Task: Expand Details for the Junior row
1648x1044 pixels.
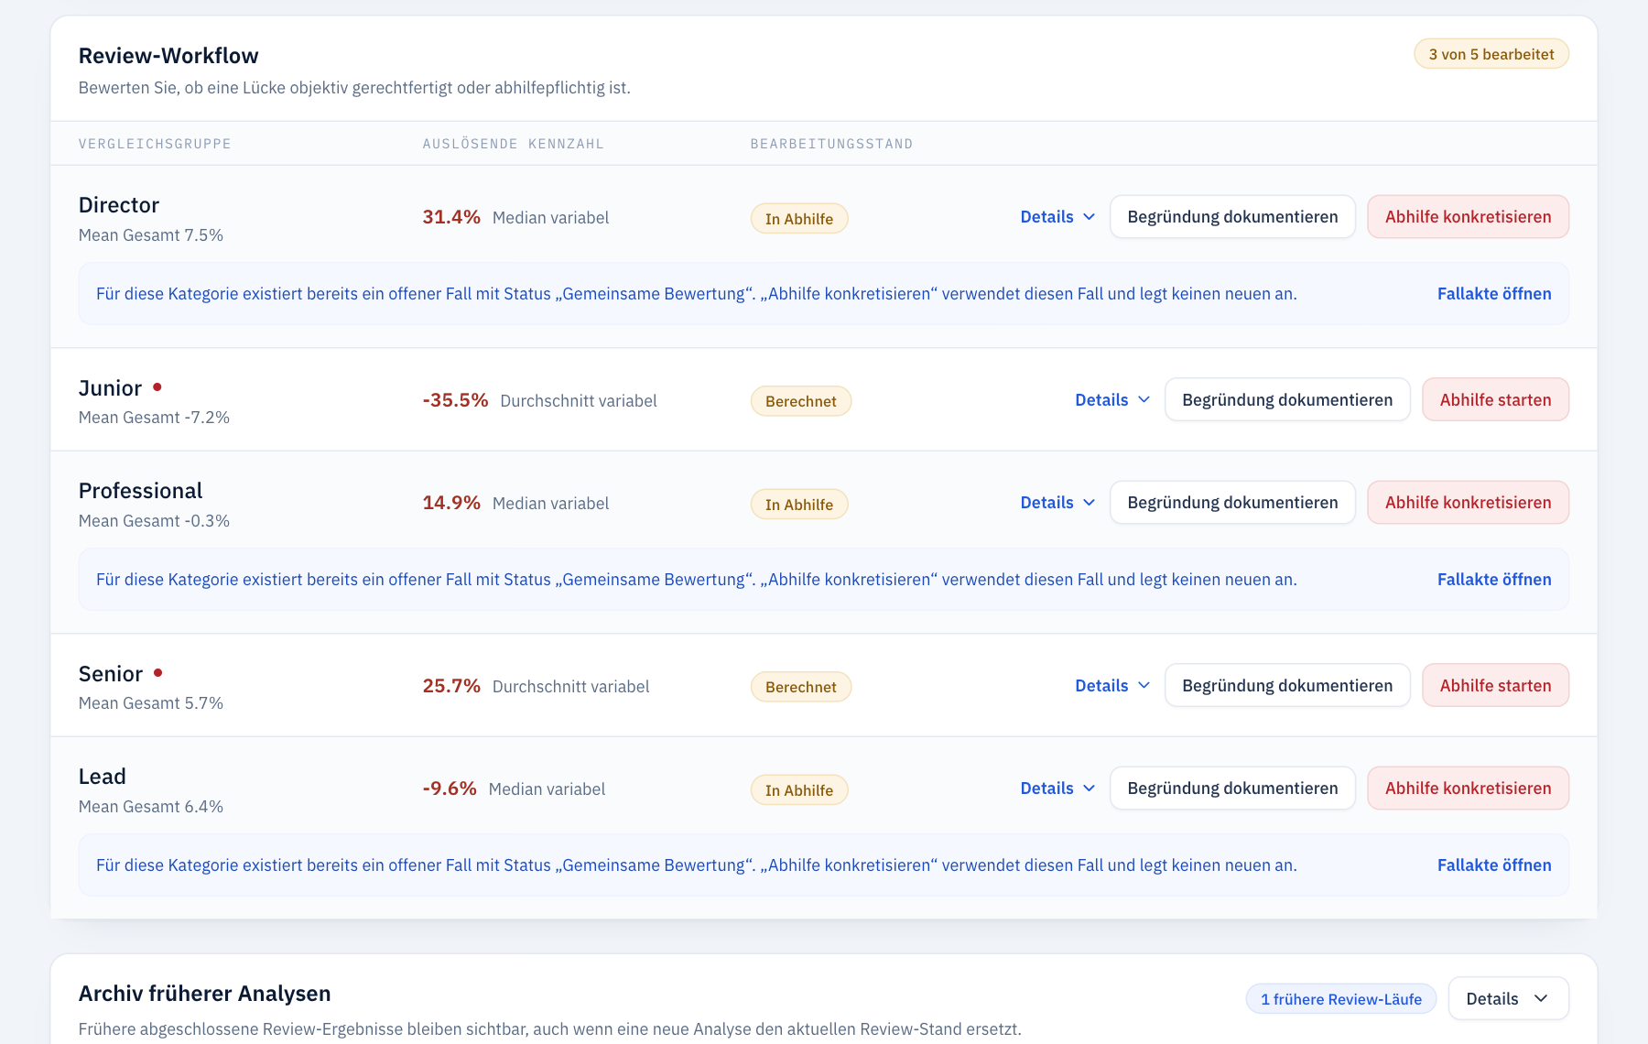Action: click(1112, 400)
